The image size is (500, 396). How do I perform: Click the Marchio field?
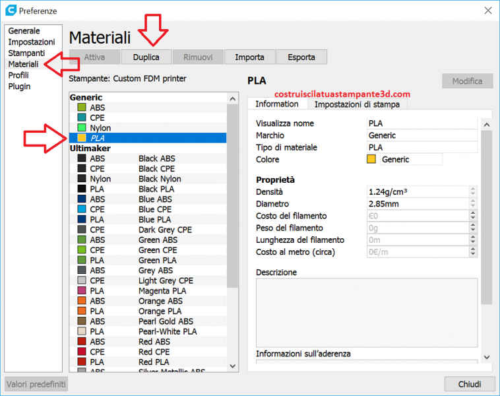[422, 135]
